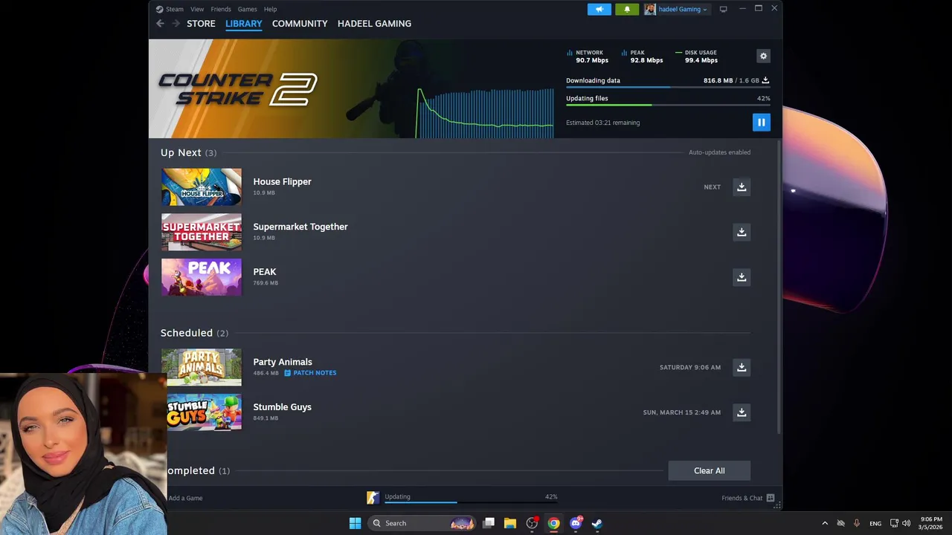
Task: Go to the STORE tab
Action: 201,24
